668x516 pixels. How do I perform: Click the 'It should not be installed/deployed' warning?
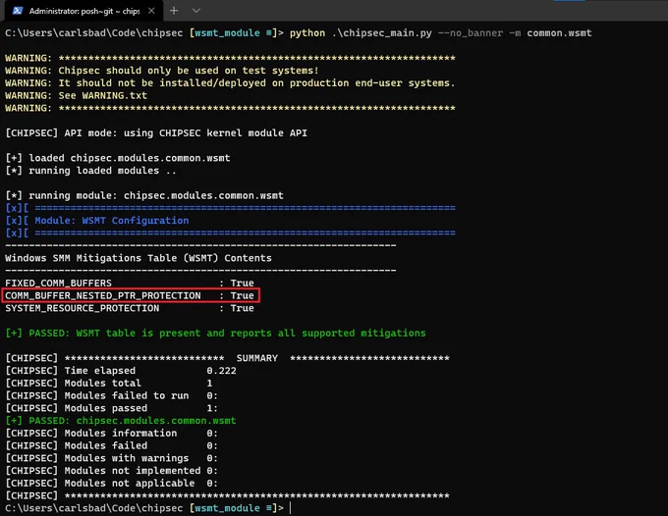pyautogui.click(x=256, y=83)
